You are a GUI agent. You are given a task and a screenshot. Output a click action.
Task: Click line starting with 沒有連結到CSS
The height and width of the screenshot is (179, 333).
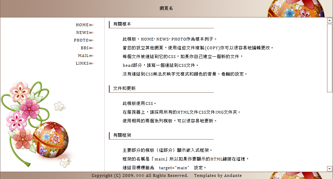[x=185, y=74]
